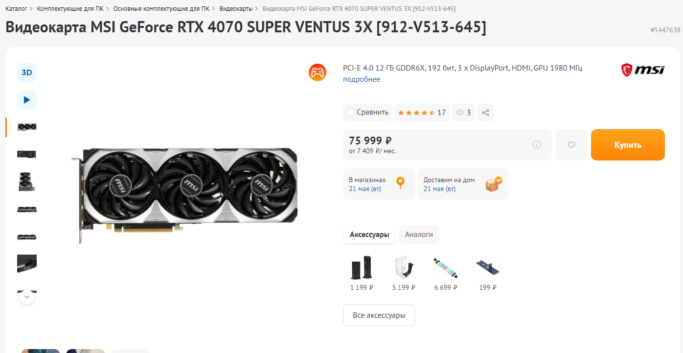Click the share icon

pos(485,113)
